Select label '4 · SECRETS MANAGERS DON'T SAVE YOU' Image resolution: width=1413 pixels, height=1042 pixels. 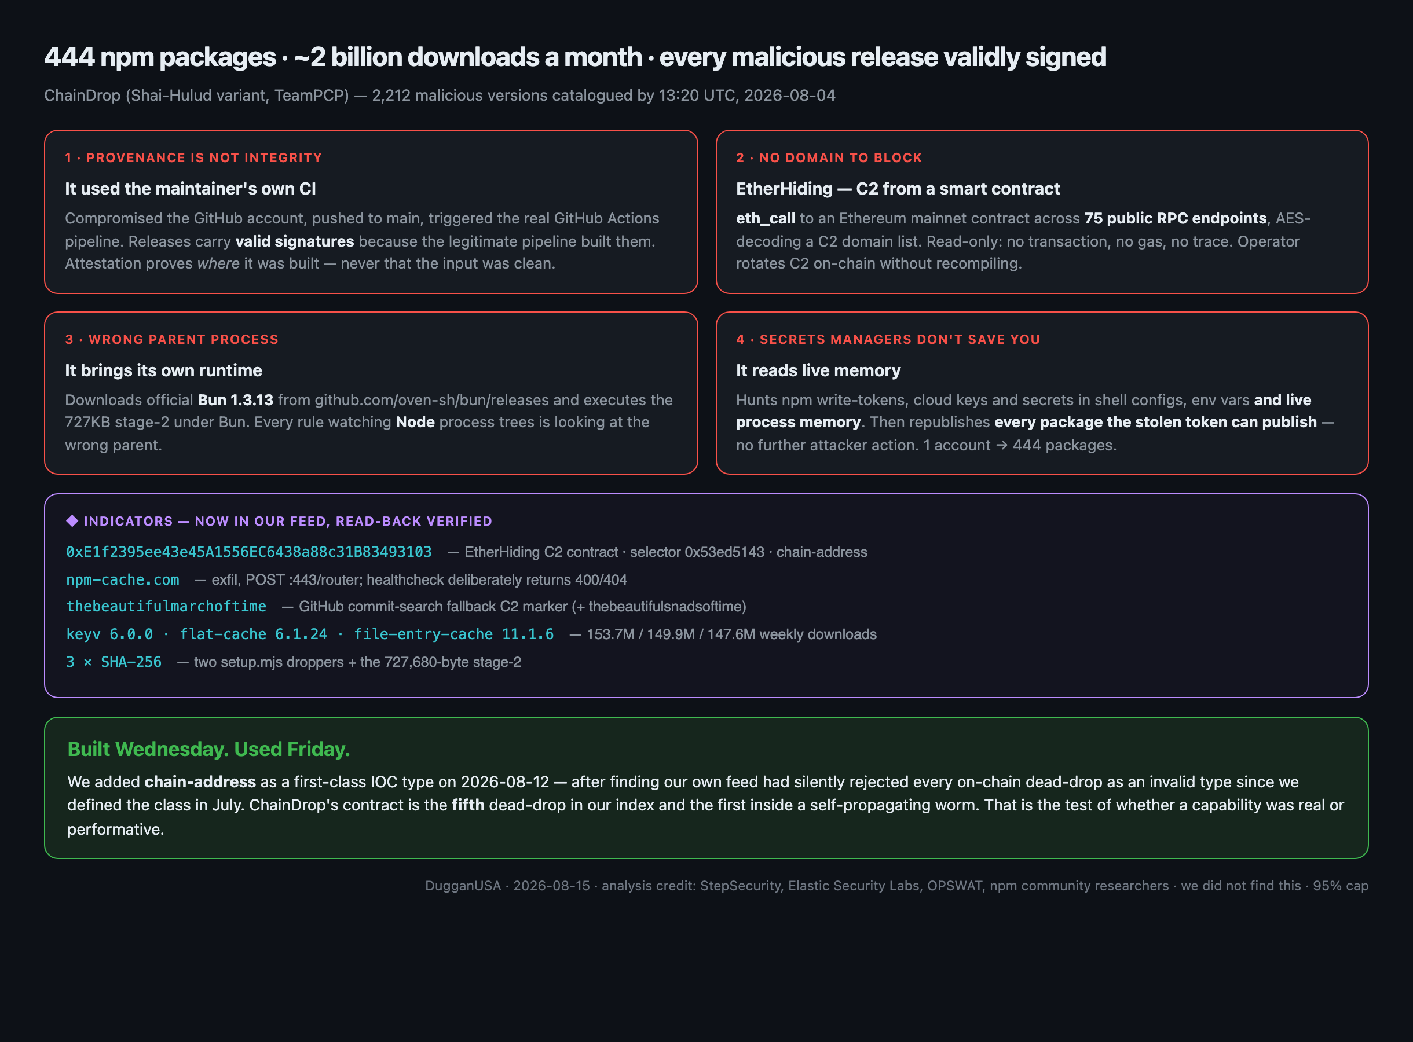888,339
